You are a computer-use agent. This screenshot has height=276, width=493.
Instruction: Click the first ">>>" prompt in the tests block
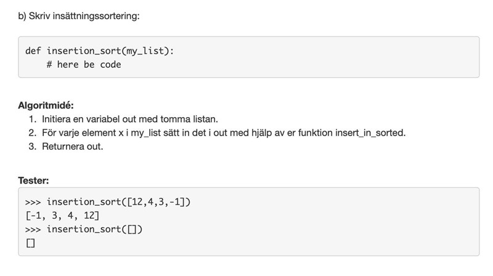click(33, 202)
